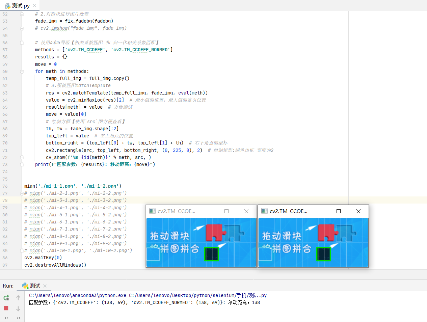
Task: Click line number 60 in the gutter
Action: [5, 71]
